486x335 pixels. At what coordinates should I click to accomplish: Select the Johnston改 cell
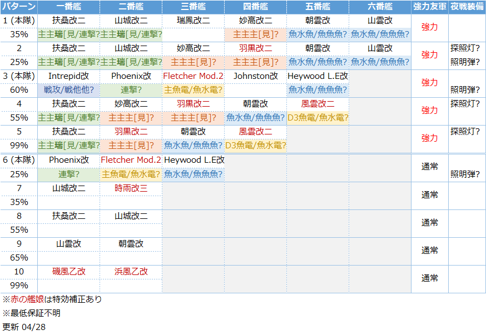[256, 76]
